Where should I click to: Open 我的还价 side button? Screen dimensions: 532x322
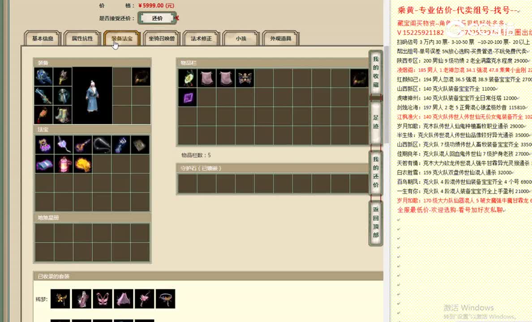pos(376,172)
